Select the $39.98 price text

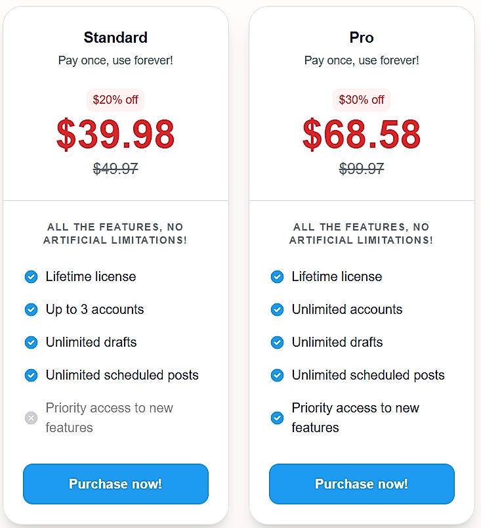click(x=115, y=136)
